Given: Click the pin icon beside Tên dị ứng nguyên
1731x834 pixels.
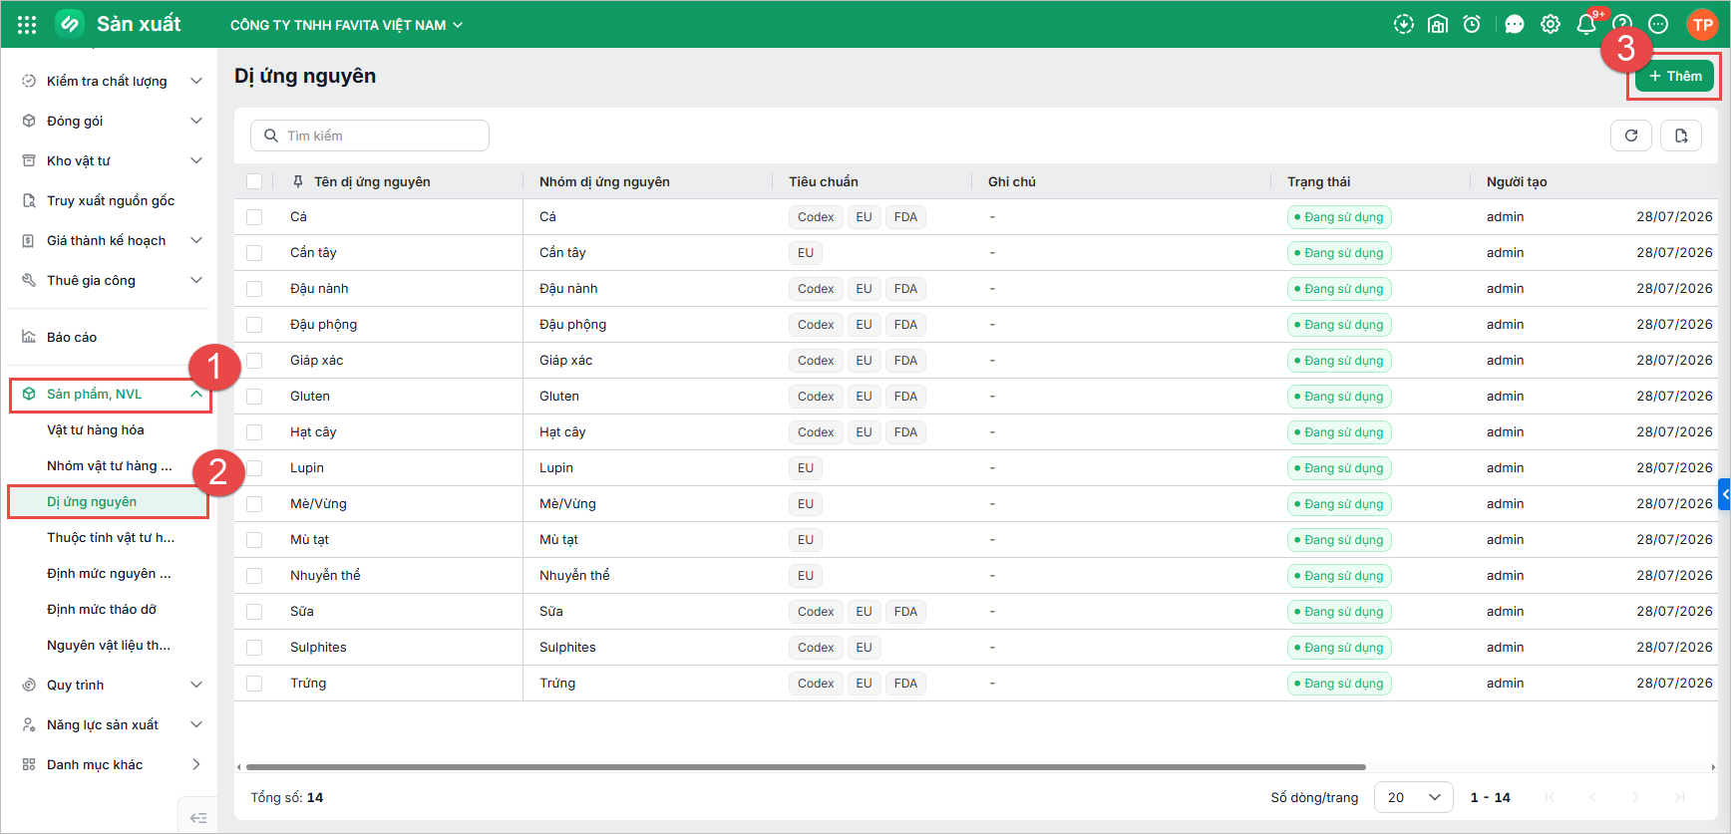Looking at the screenshot, I should click(x=298, y=181).
